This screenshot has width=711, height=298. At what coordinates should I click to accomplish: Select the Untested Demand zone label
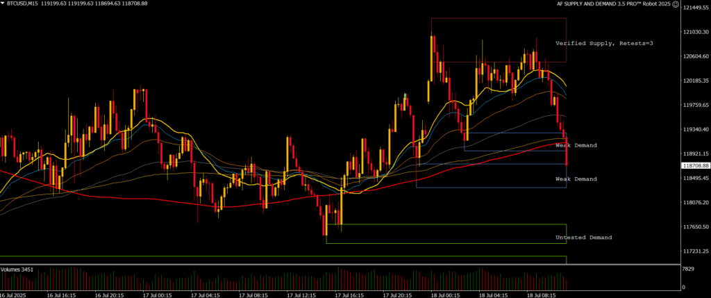[583, 238]
